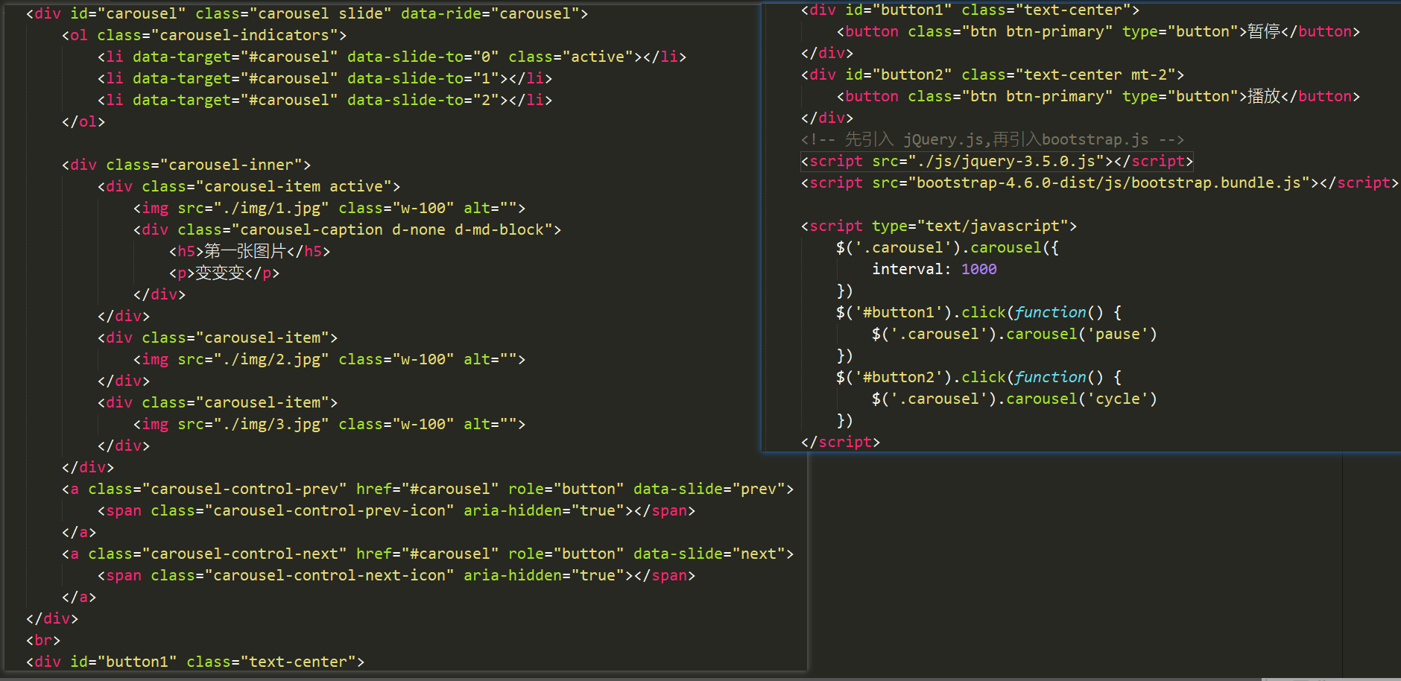Select the ol class="carousel-indicators" line

(204, 35)
